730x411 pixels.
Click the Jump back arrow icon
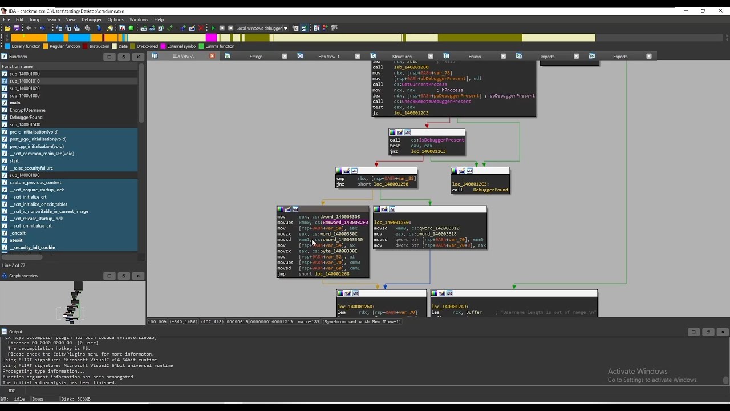tap(28, 28)
